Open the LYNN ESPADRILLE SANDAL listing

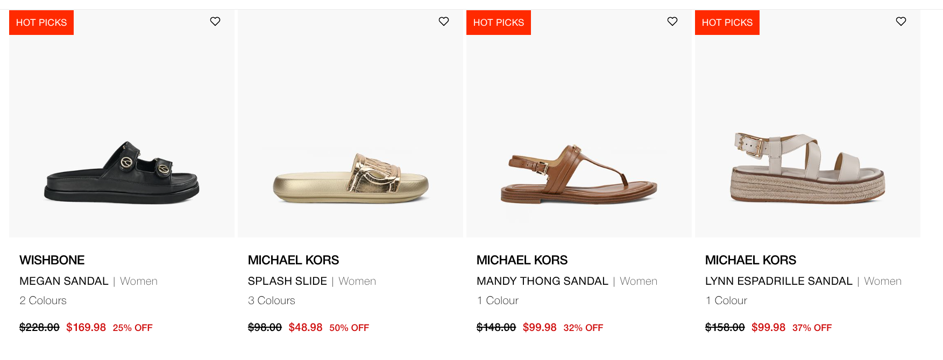[x=778, y=281]
